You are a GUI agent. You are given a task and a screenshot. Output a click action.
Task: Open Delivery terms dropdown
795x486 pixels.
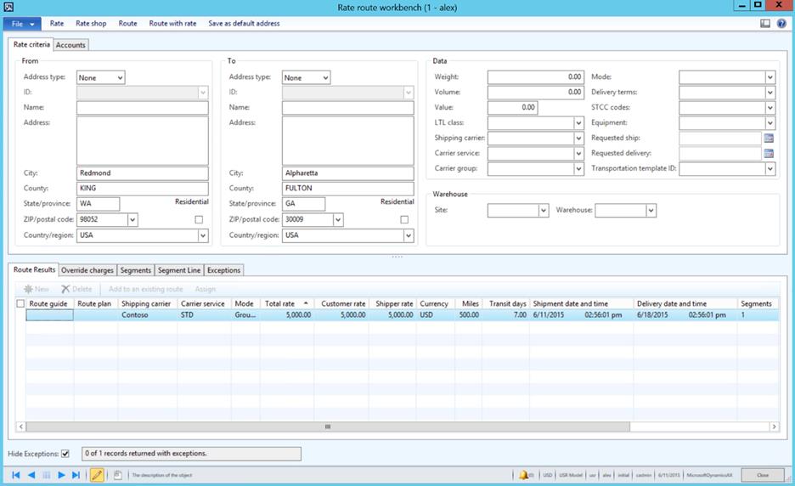coord(770,93)
